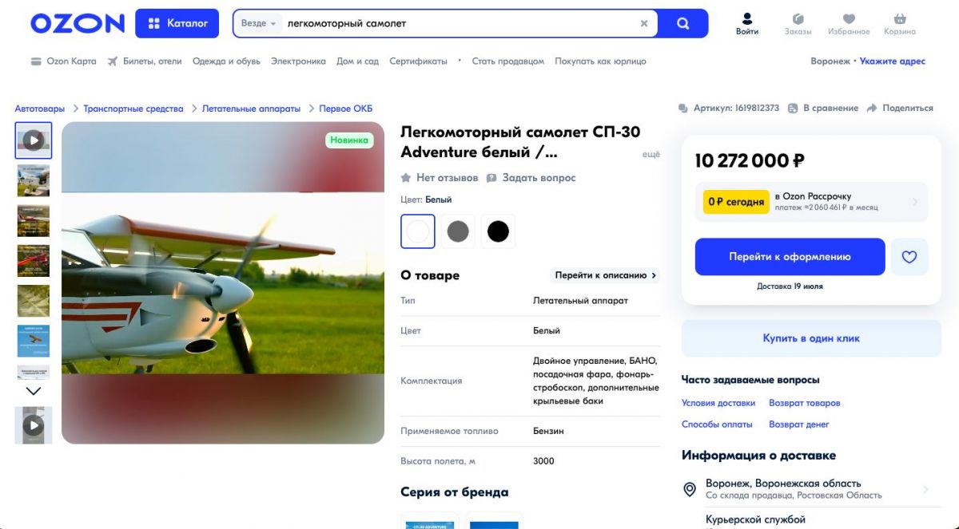The height and width of the screenshot is (529, 959).
Task: Select the gray color option
Action: (x=458, y=231)
